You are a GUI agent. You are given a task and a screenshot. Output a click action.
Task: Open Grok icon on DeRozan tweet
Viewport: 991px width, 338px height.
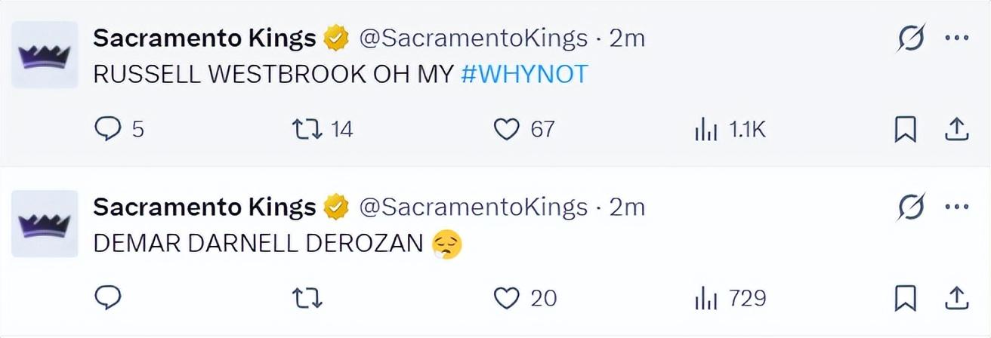click(x=910, y=207)
